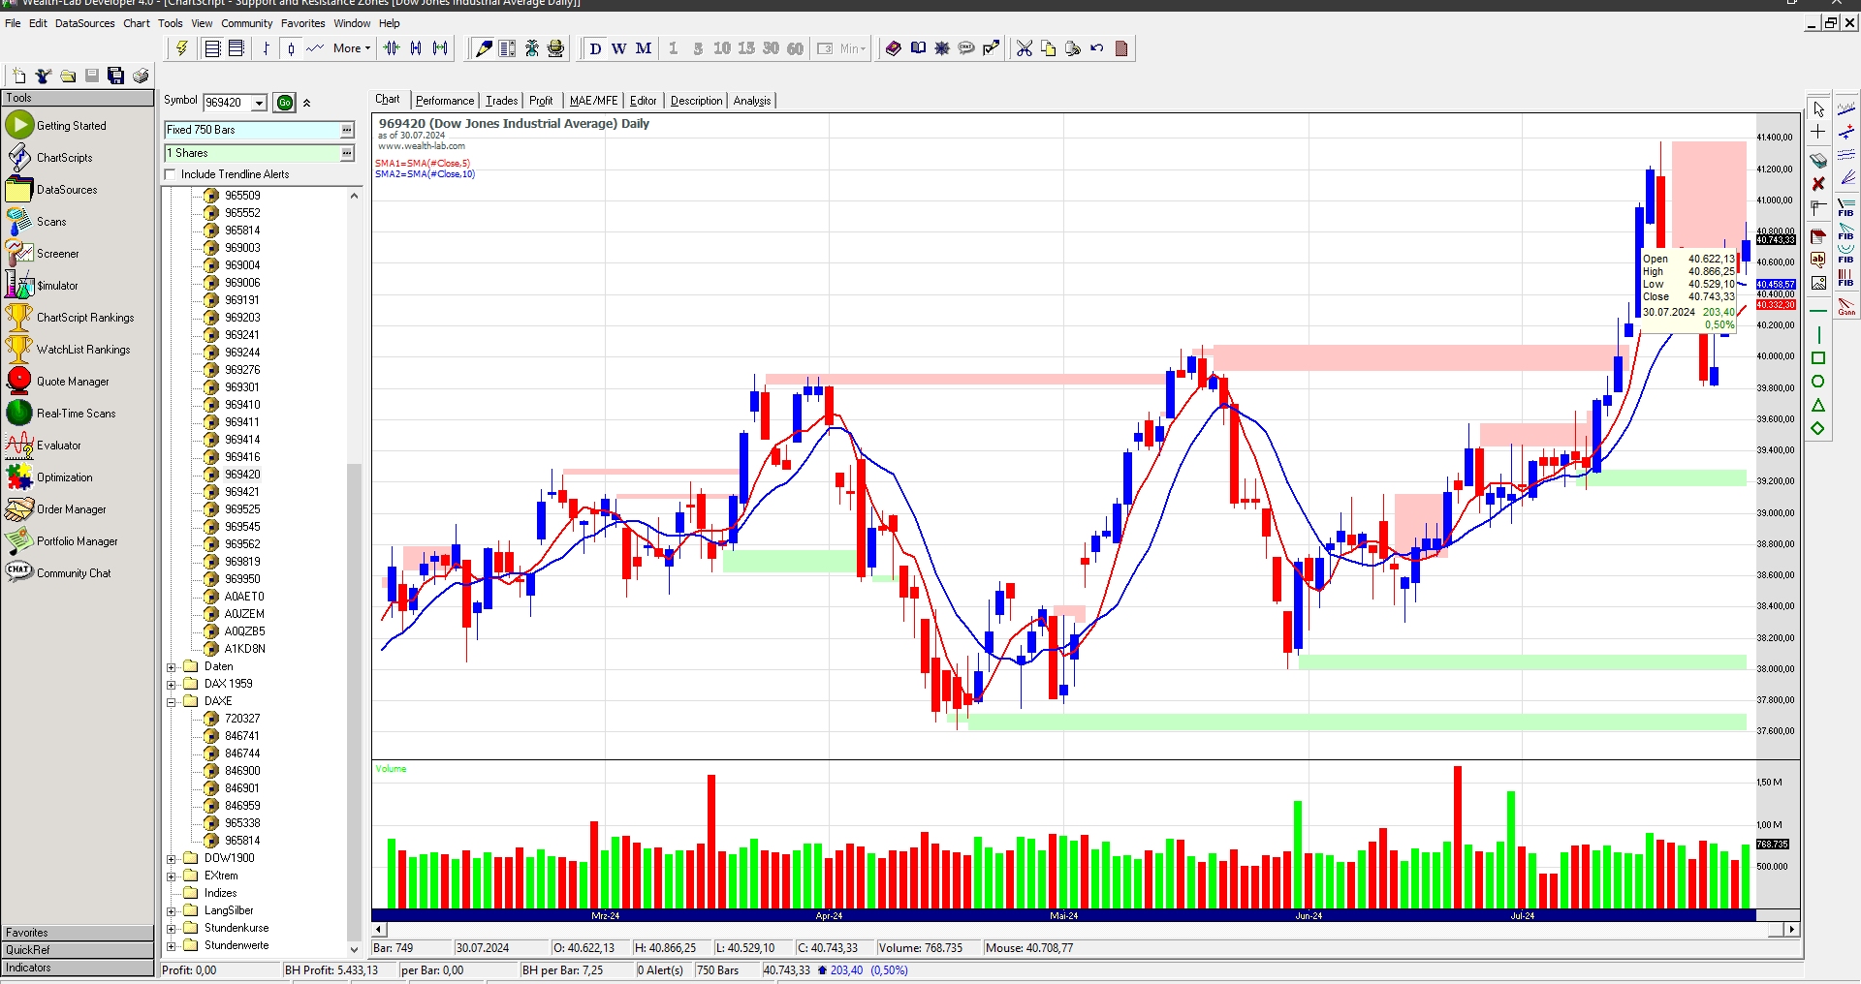The height and width of the screenshot is (984, 1861).
Task: Select the Gann fan drawing tool
Action: (1846, 306)
